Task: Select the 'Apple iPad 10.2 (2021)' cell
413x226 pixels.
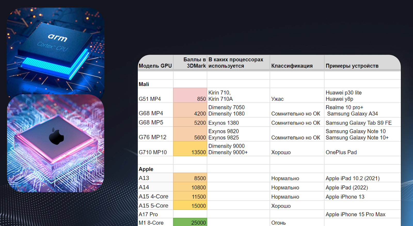Action: click(362, 177)
